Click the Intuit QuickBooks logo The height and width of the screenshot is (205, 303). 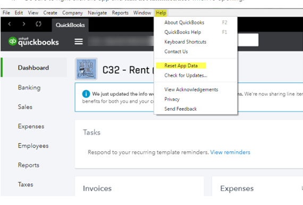pyautogui.click(x=33, y=42)
